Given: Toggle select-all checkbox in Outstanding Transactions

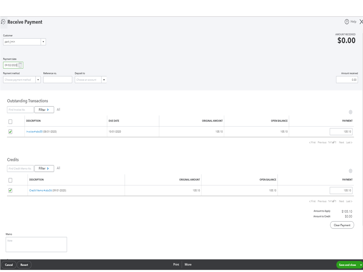Looking at the screenshot, I should point(10,122).
